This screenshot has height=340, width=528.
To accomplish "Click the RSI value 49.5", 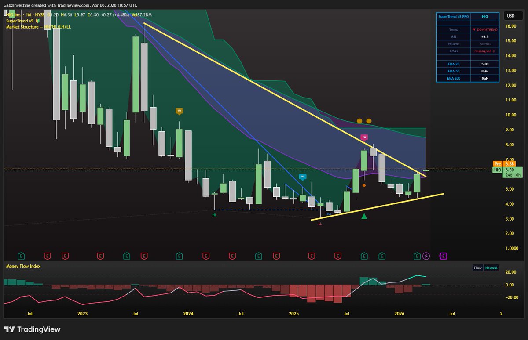I will click(485, 37).
